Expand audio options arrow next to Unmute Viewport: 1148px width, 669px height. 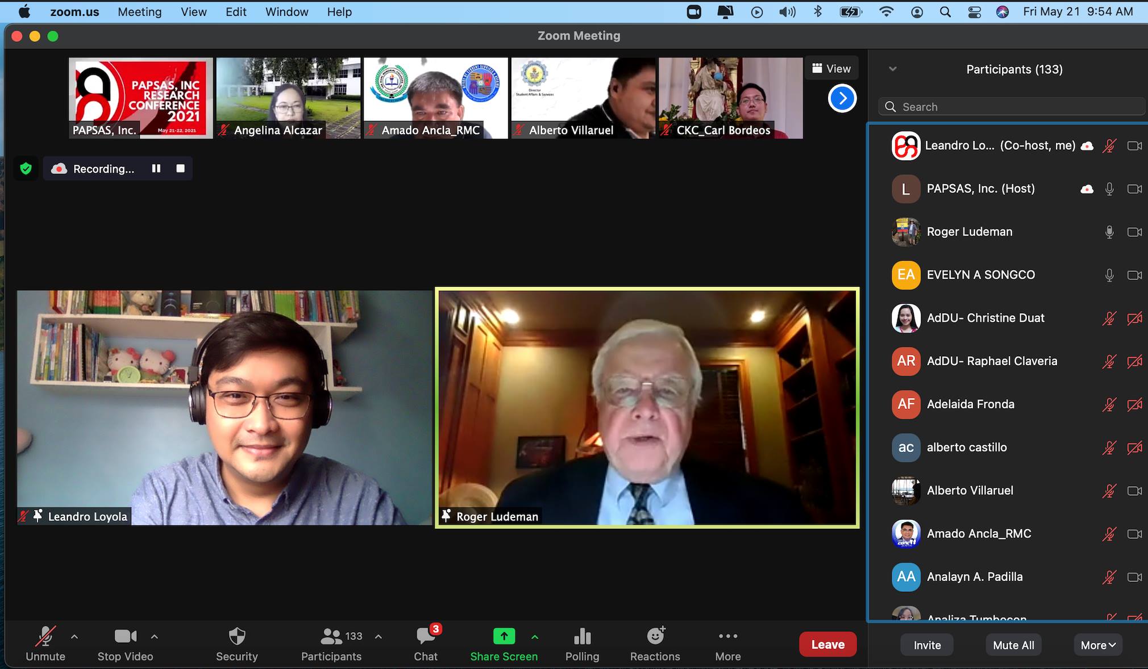[74, 637]
